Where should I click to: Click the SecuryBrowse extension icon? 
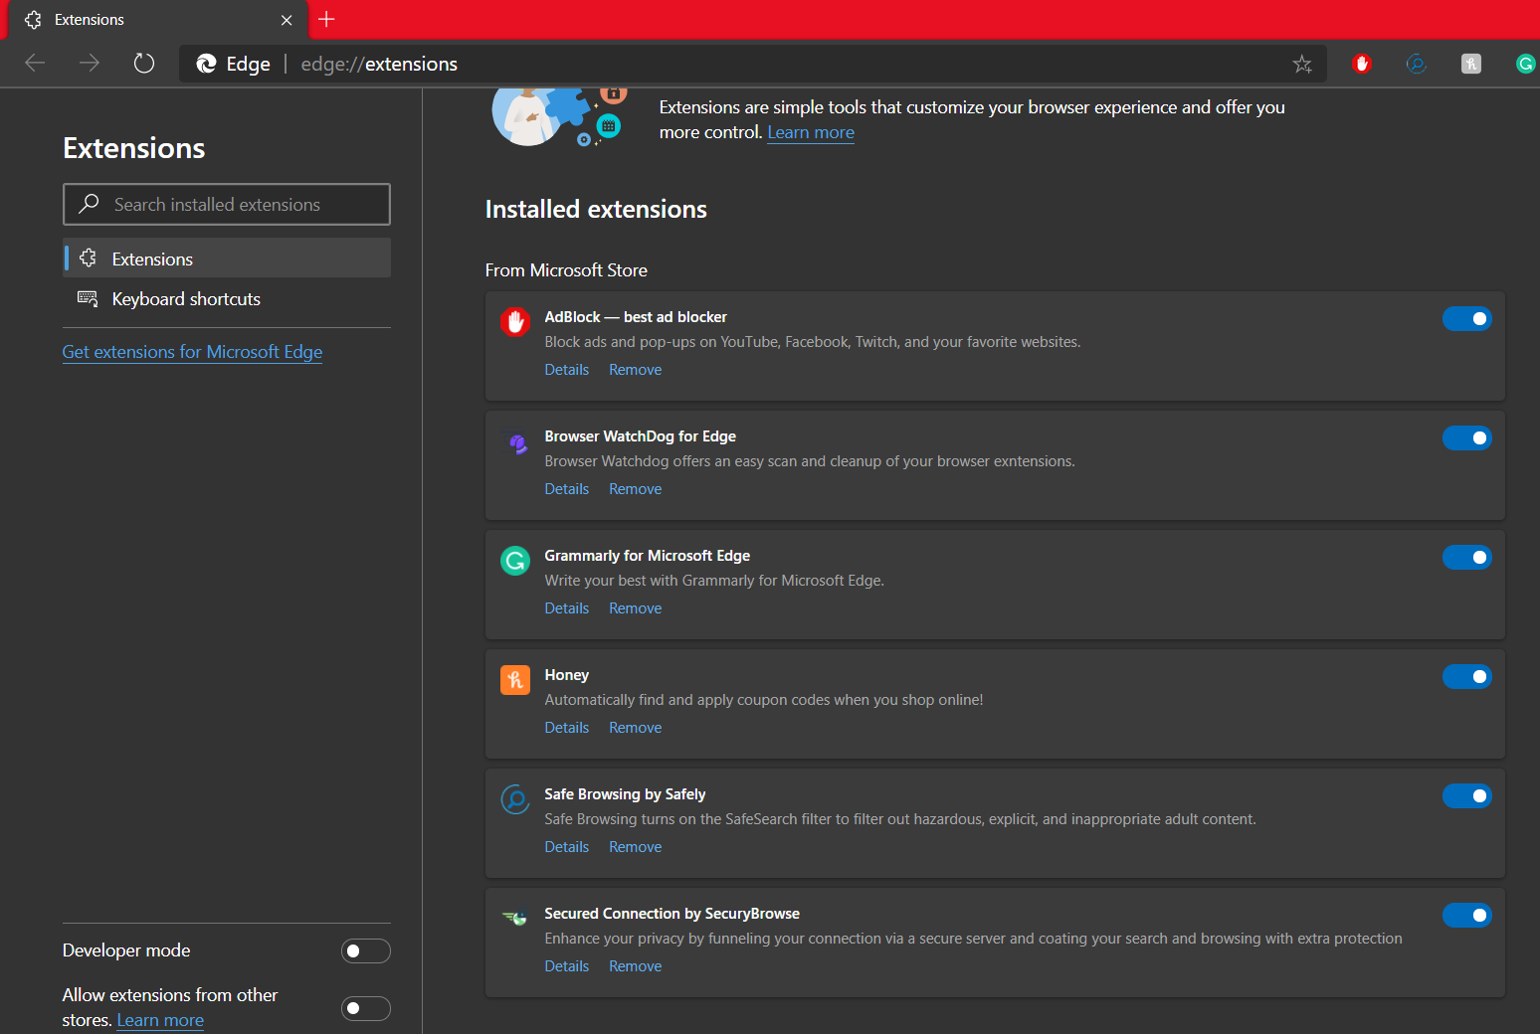(x=515, y=919)
